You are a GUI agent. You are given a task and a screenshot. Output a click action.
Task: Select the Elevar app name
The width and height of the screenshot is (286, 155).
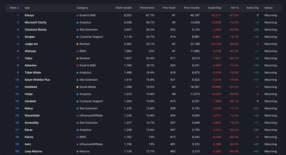(x=29, y=130)
